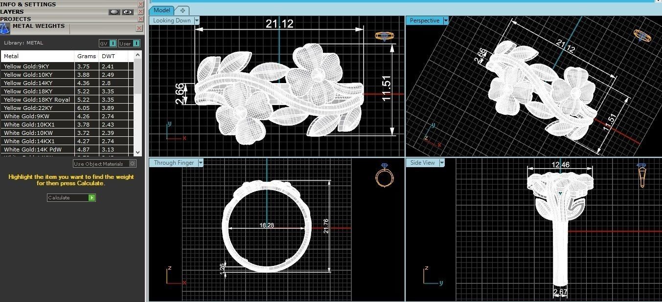Select the White Gold:14K PdW row
This screenshot has height=302, width=662.
pyautogui.click(x=67, y=150)
